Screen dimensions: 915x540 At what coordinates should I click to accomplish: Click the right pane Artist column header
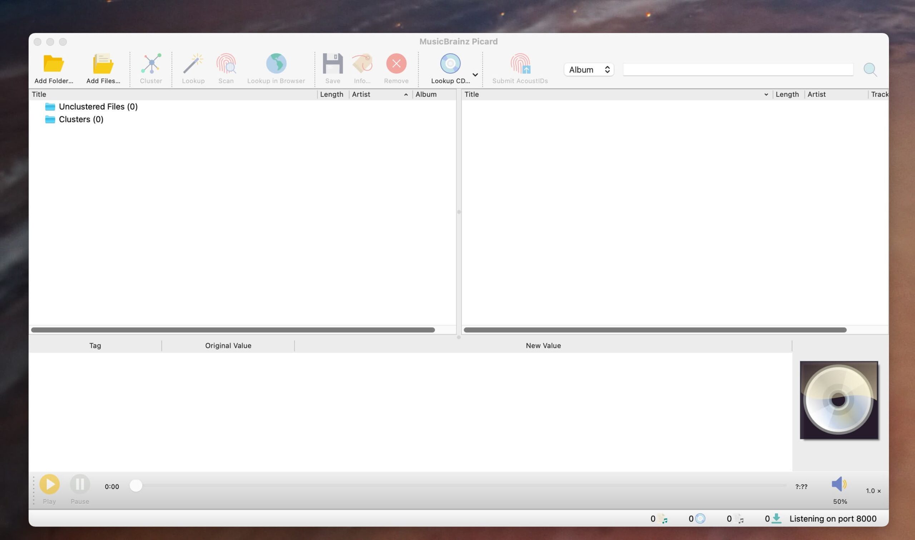(x=836, y=94)
